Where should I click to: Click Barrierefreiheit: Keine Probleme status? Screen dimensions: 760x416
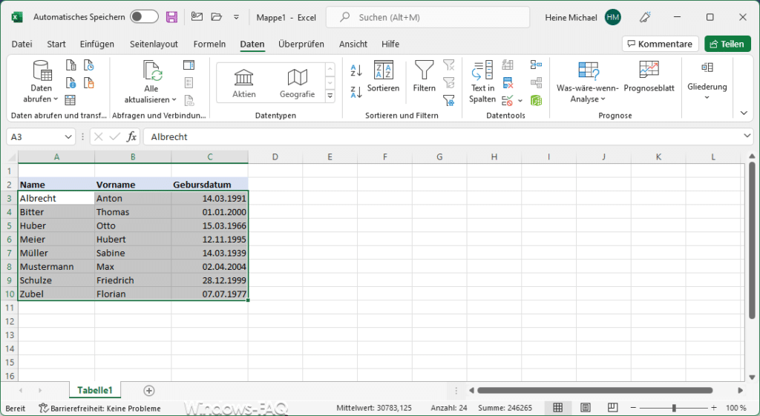click(x=100, y=409)
